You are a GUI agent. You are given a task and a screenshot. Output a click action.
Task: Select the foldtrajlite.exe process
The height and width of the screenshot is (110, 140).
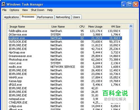[x=65, y=31]
